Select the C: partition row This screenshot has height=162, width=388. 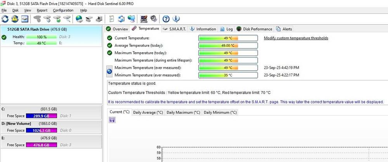coord(51,113)
